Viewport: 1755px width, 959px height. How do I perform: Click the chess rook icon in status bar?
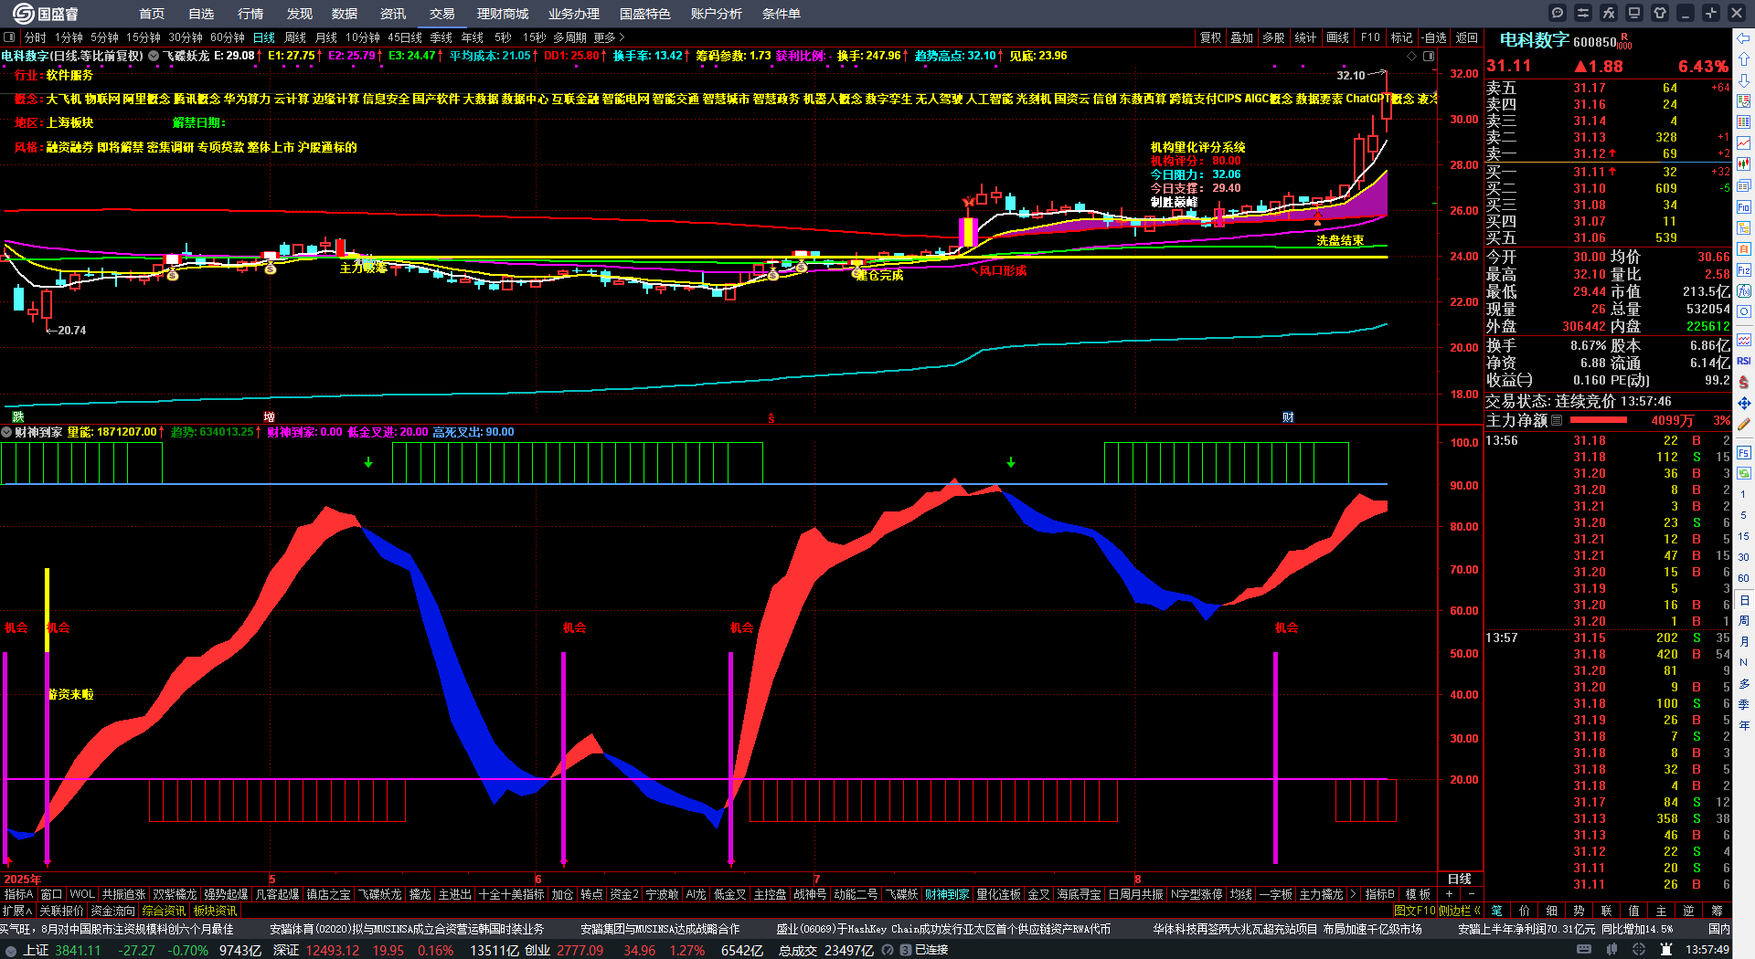pos(1667,950)
